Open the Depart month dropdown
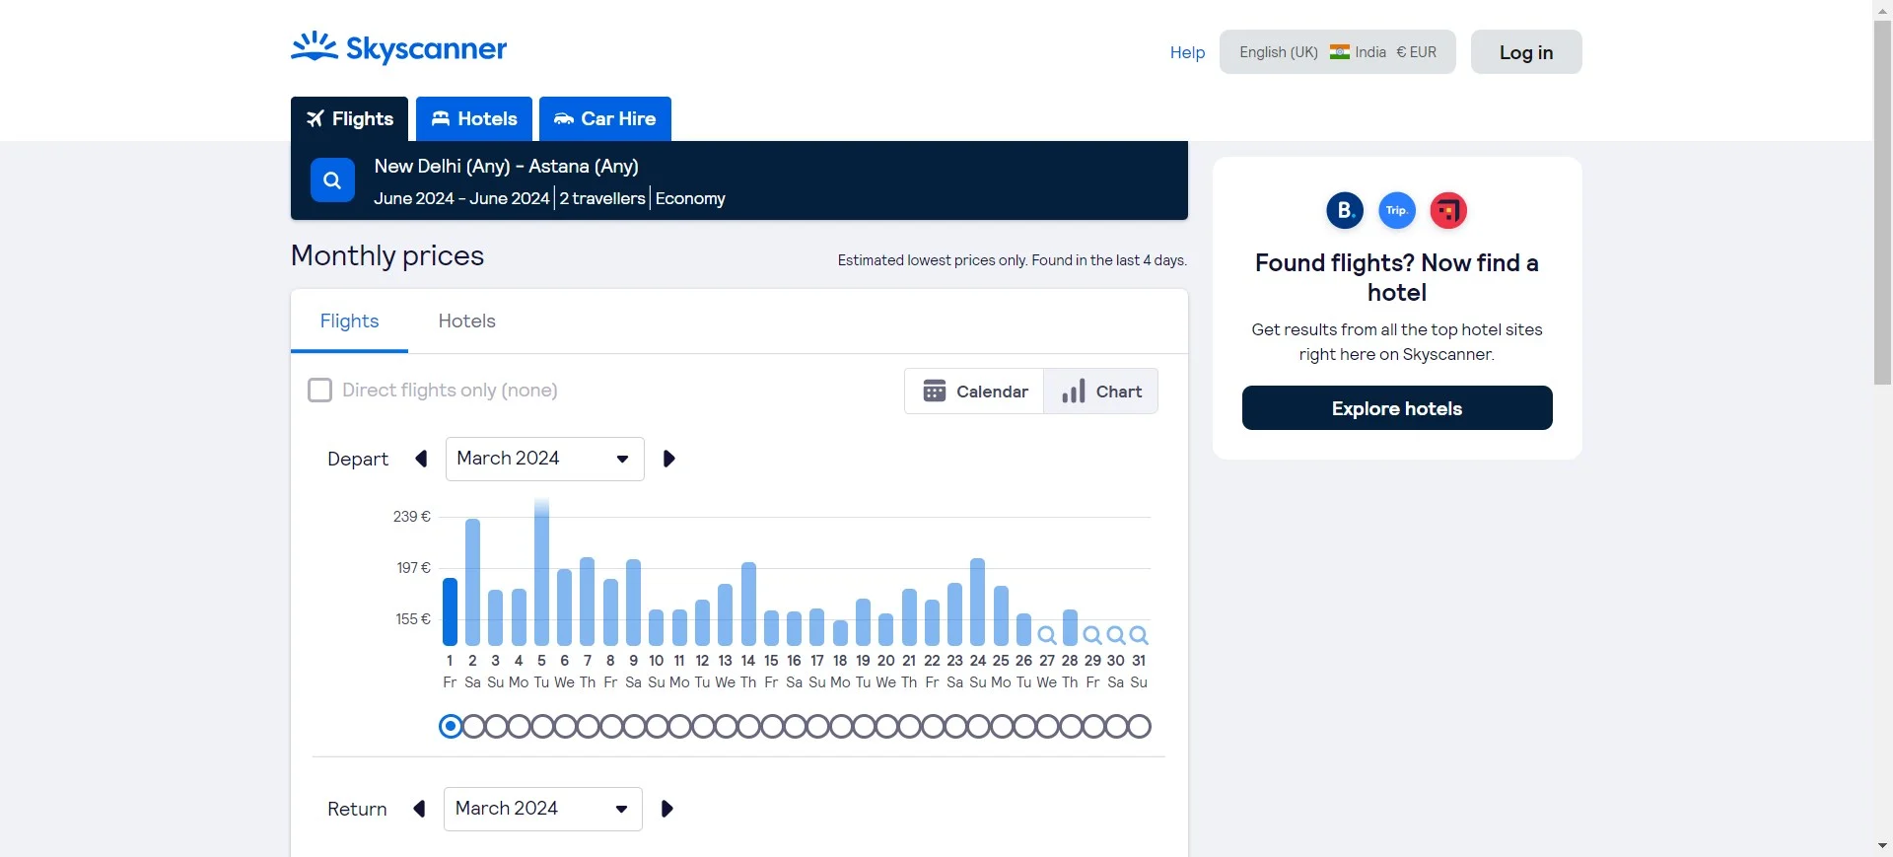Viewport: 1893px width, 857px height. [x=544, y=459]
